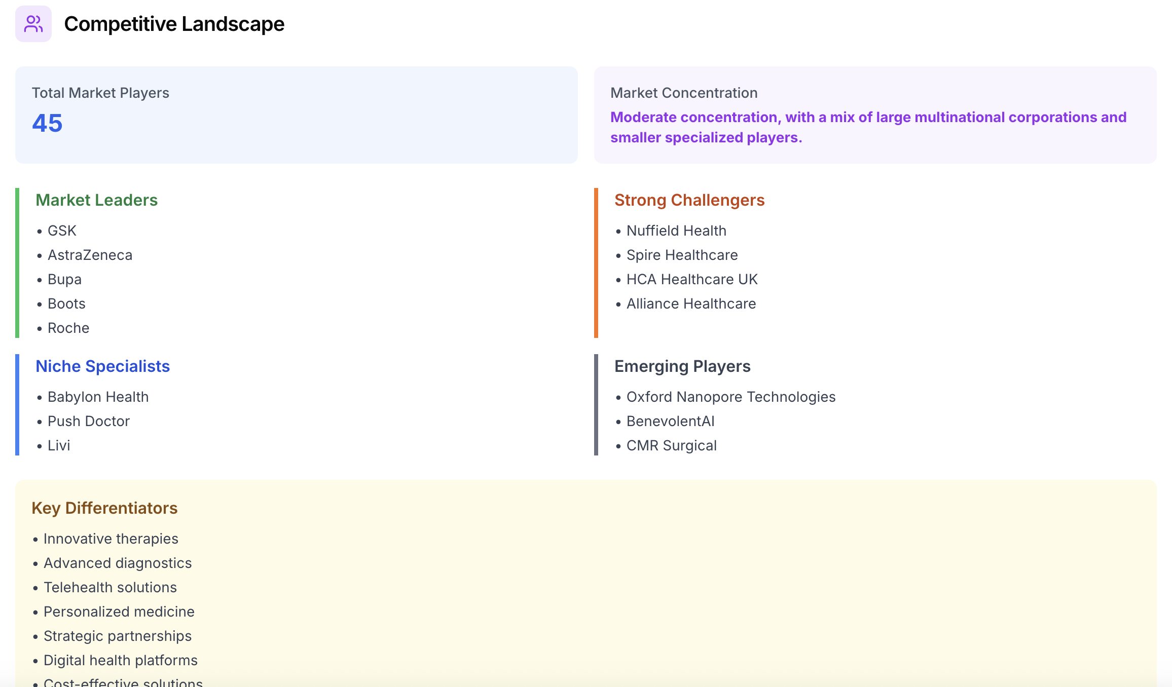Click the Emerging Players heading
The image size is (1172, 687).
point(682,366)
